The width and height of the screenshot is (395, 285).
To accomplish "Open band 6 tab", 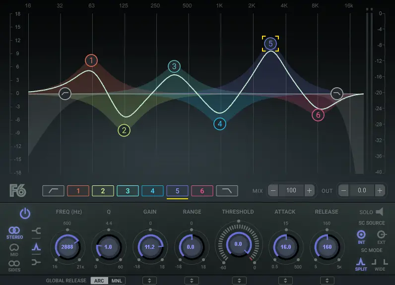I will pos(202,191).
